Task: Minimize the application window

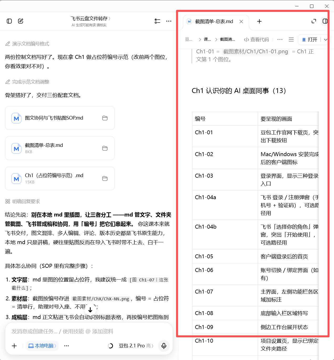Action: coord(297,6)
